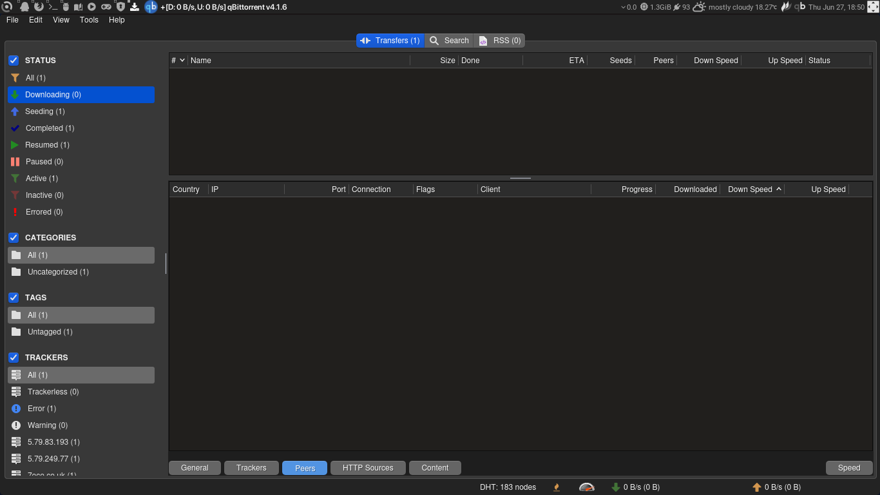Click the Completed checkmark icon
The width and height of the screenshot is (880, 495).
click(15, 128)
